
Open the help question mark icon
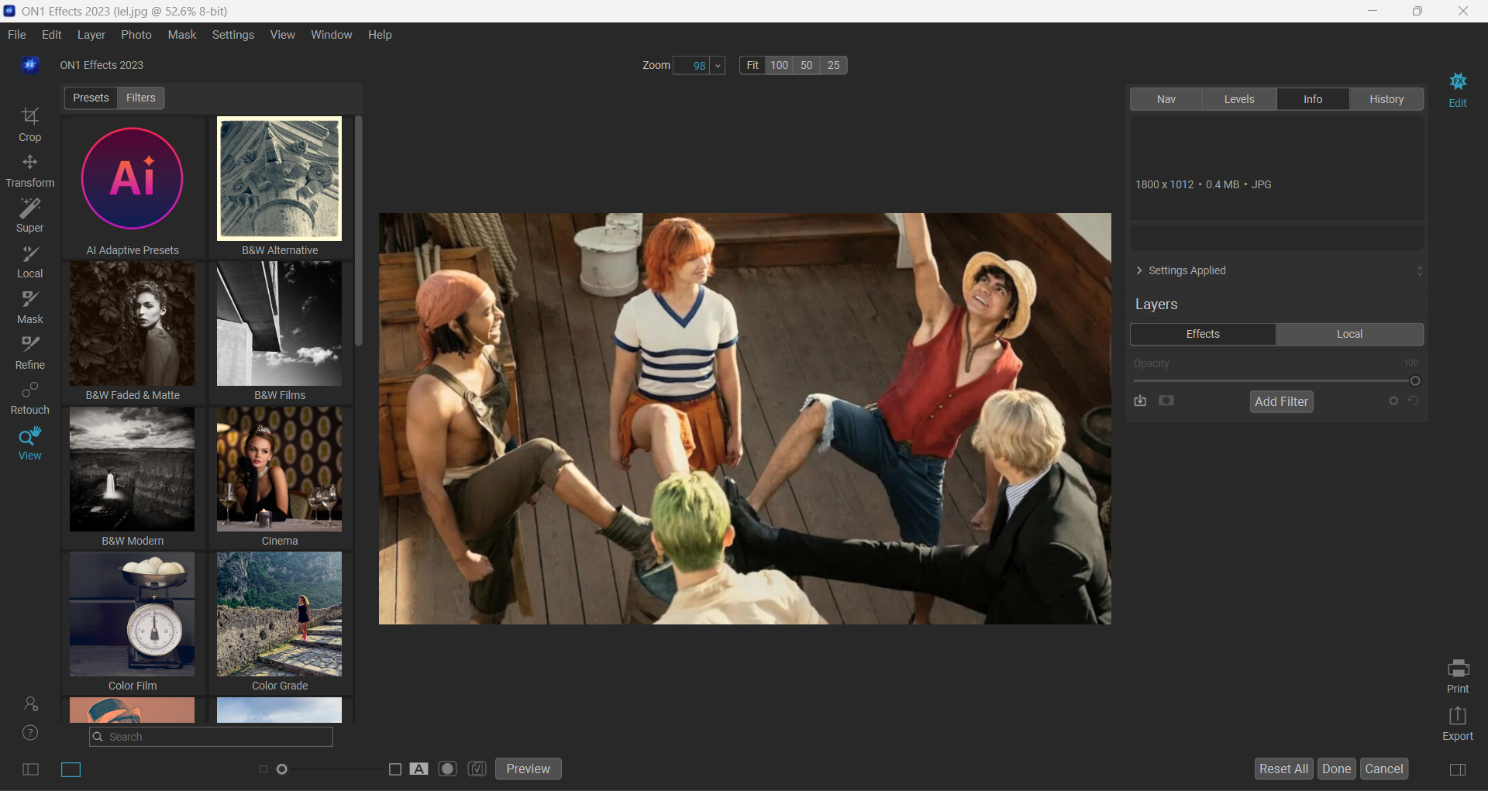point(30,733)
